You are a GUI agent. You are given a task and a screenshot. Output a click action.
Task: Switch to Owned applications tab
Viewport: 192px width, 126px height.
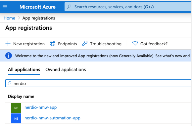click(66, 69)
